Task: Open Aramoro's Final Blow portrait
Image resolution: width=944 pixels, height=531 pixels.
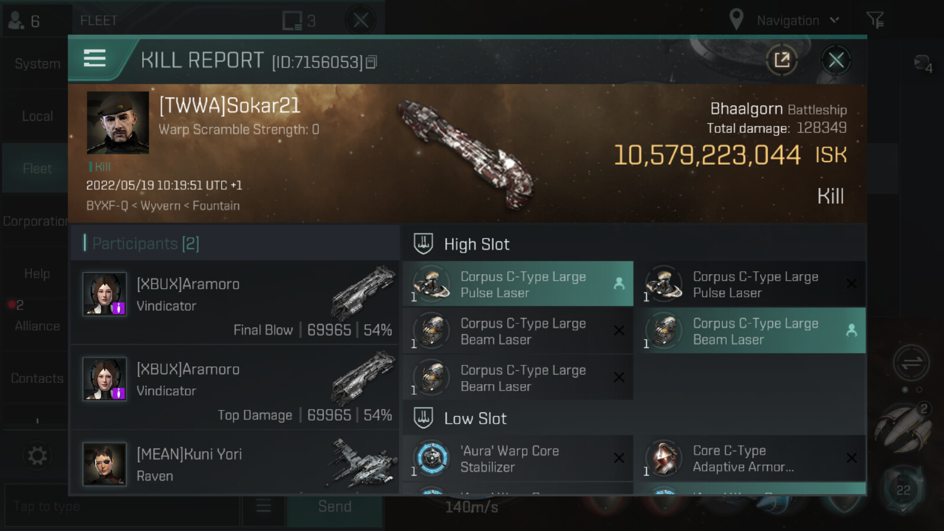Action: click(104, 294)
